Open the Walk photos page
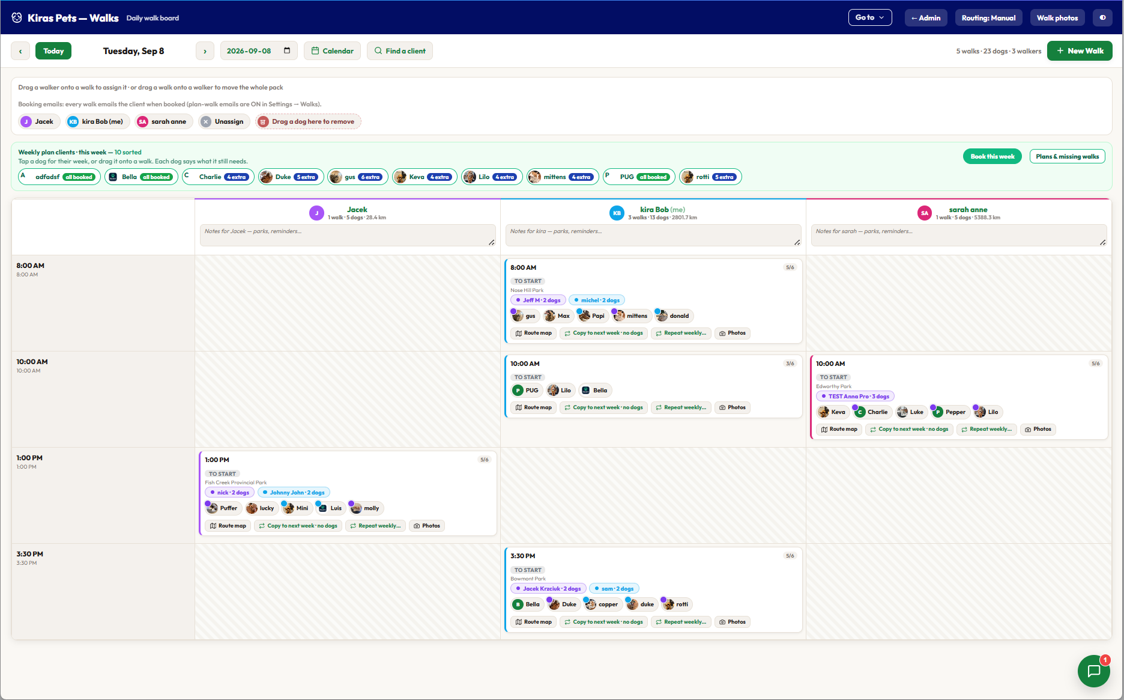Viewport: 1124px width, 700px height. coord(1057,18)
